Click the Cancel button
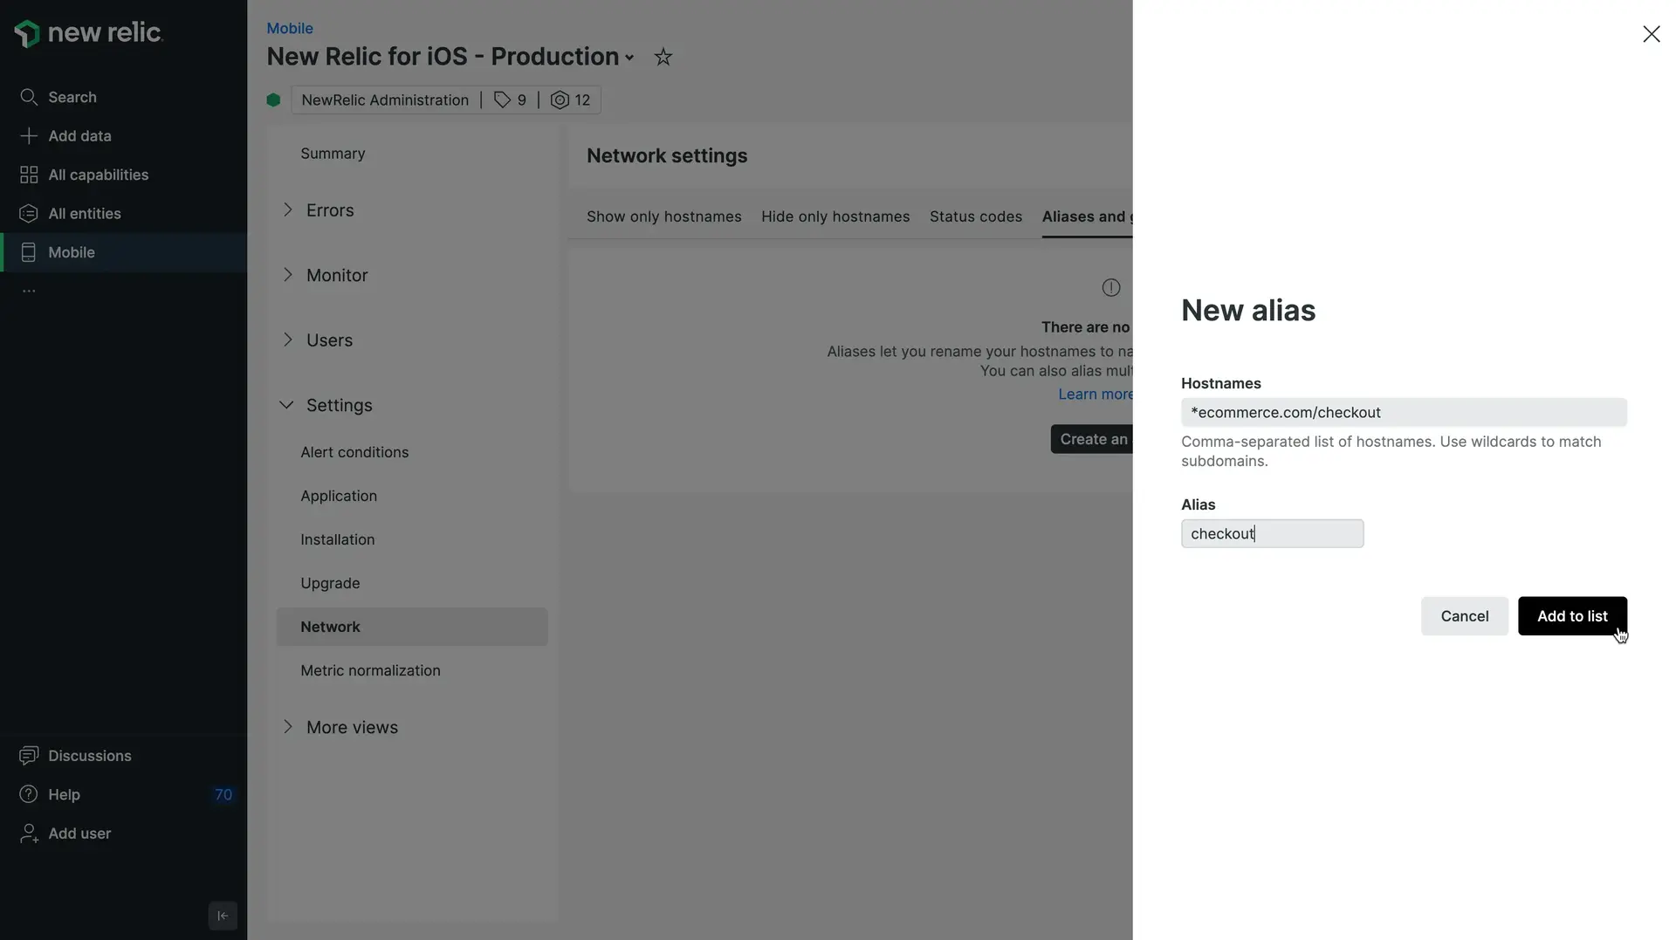1676x940 pixels. (1465, 616)
